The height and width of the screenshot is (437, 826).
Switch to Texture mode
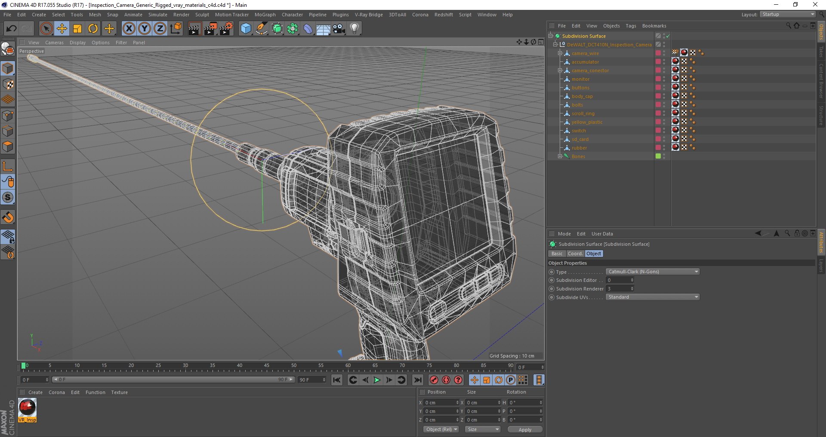[x=8, y=84]
